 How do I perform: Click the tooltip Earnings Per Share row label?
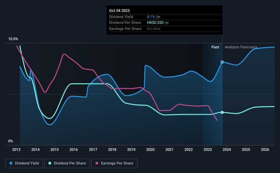pos(125,29)
